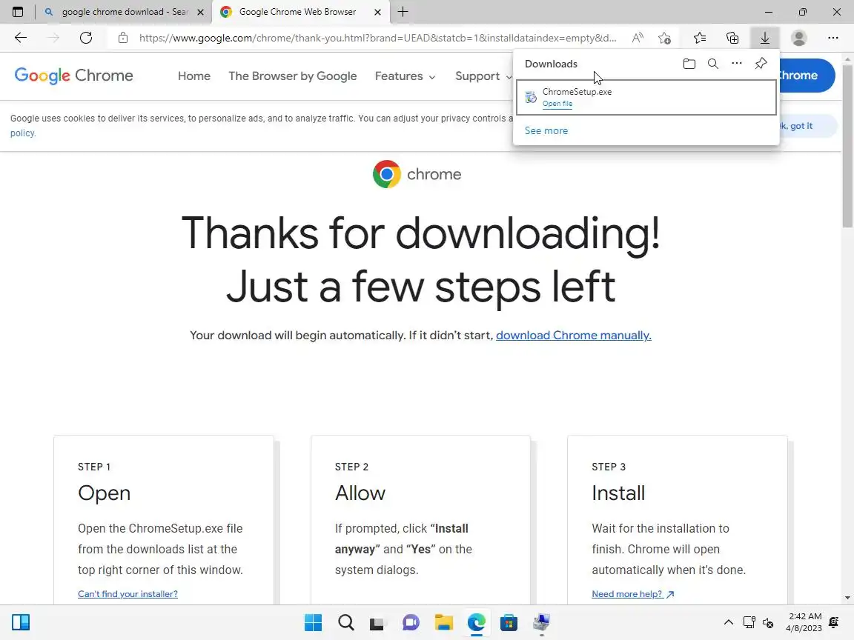Viewport: 854px width, 640px height.
Task: Open Collections toolbar icon
Action: (x=732, y=38)
